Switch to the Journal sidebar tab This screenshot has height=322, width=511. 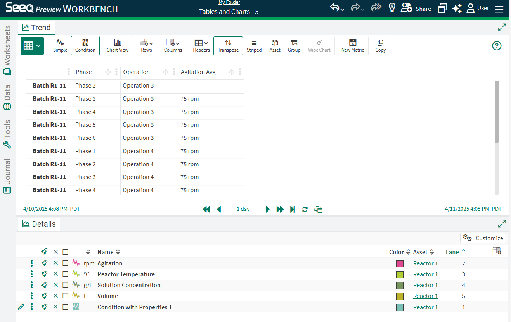coord(7,176)
